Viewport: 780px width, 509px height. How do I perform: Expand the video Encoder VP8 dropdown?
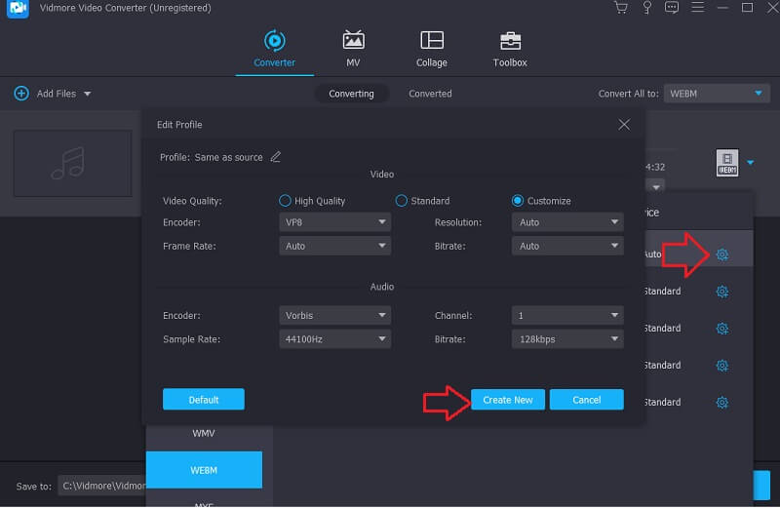[335, 222]
